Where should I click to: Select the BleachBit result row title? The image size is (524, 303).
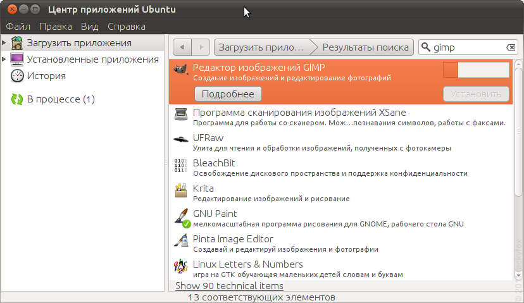click(214, 163)
